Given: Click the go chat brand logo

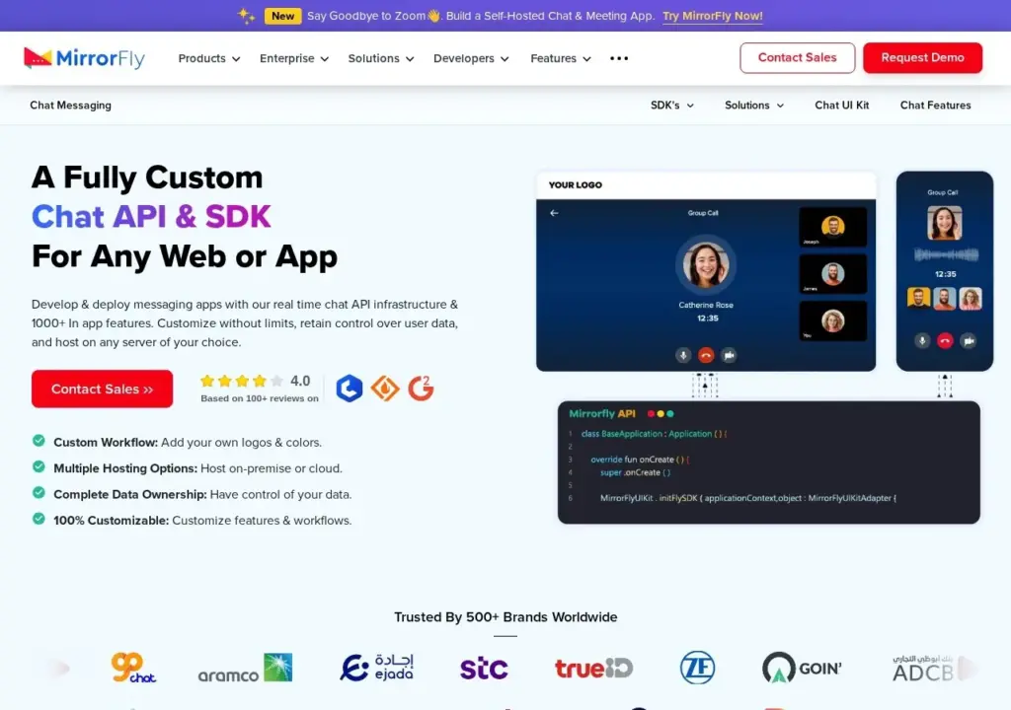Looking at the screenshot, I should pyautogui.click(x=133, y=668).
